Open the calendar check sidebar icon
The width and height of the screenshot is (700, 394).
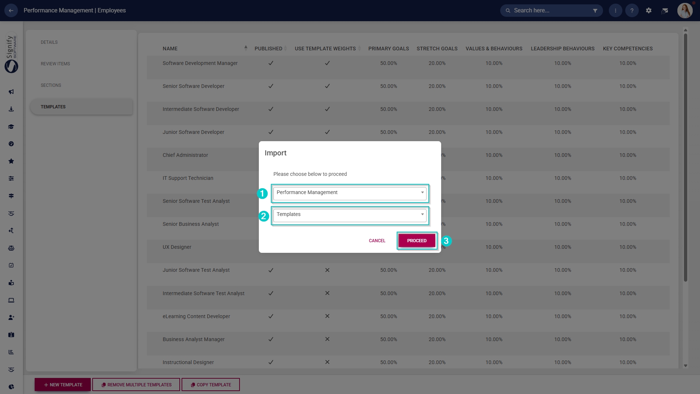(x=11, y=265)
